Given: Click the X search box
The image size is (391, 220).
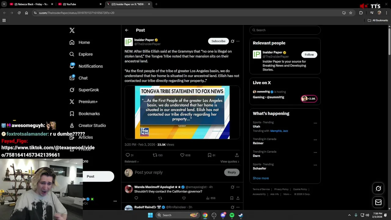Looking at the screenshot, I should (285, 30).
